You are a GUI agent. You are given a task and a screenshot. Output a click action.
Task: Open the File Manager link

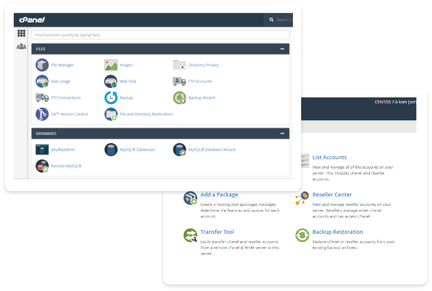(63, 65)
